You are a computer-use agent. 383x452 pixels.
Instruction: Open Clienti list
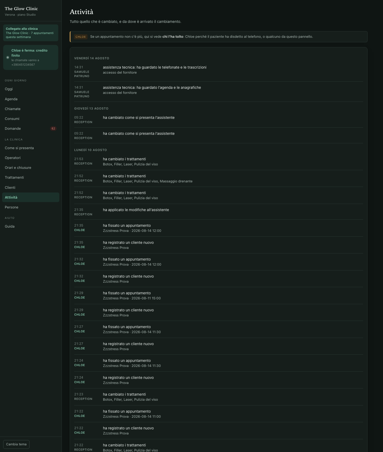click(x=31, y=187)
